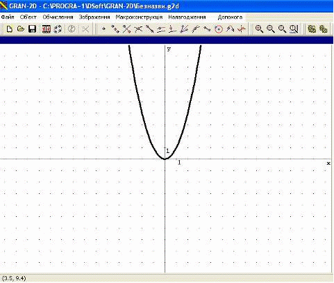Open the Файл menu
Image resolution: width=334 pixels, height=283 pixels.
(8, 17)
